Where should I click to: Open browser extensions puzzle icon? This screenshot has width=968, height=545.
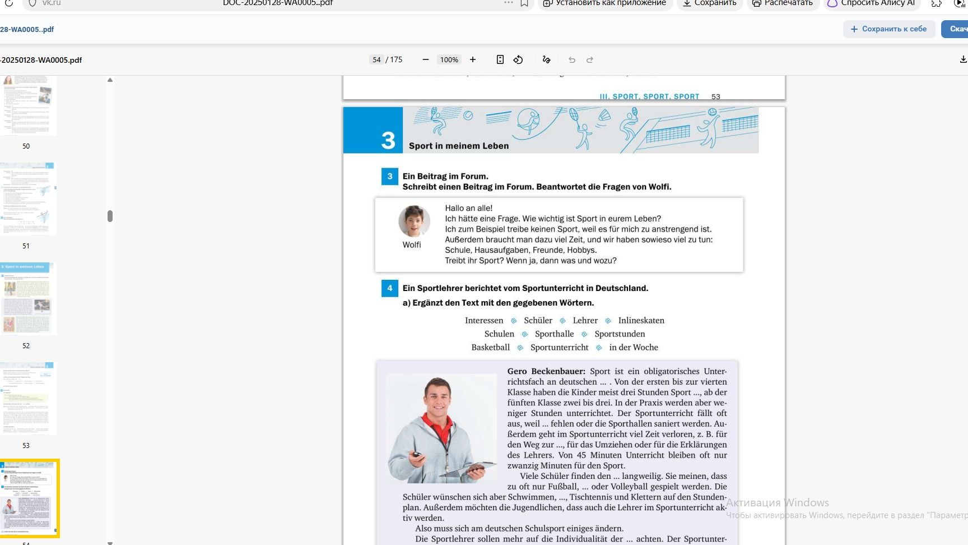click(937, 3)
